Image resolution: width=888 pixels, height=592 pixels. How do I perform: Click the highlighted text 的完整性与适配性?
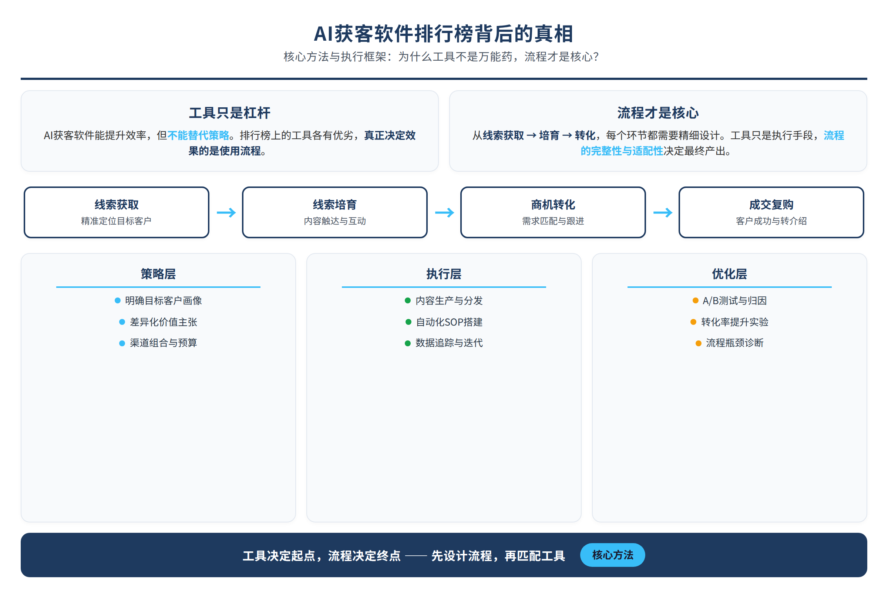pyautogui.click(x=622, y=151)
